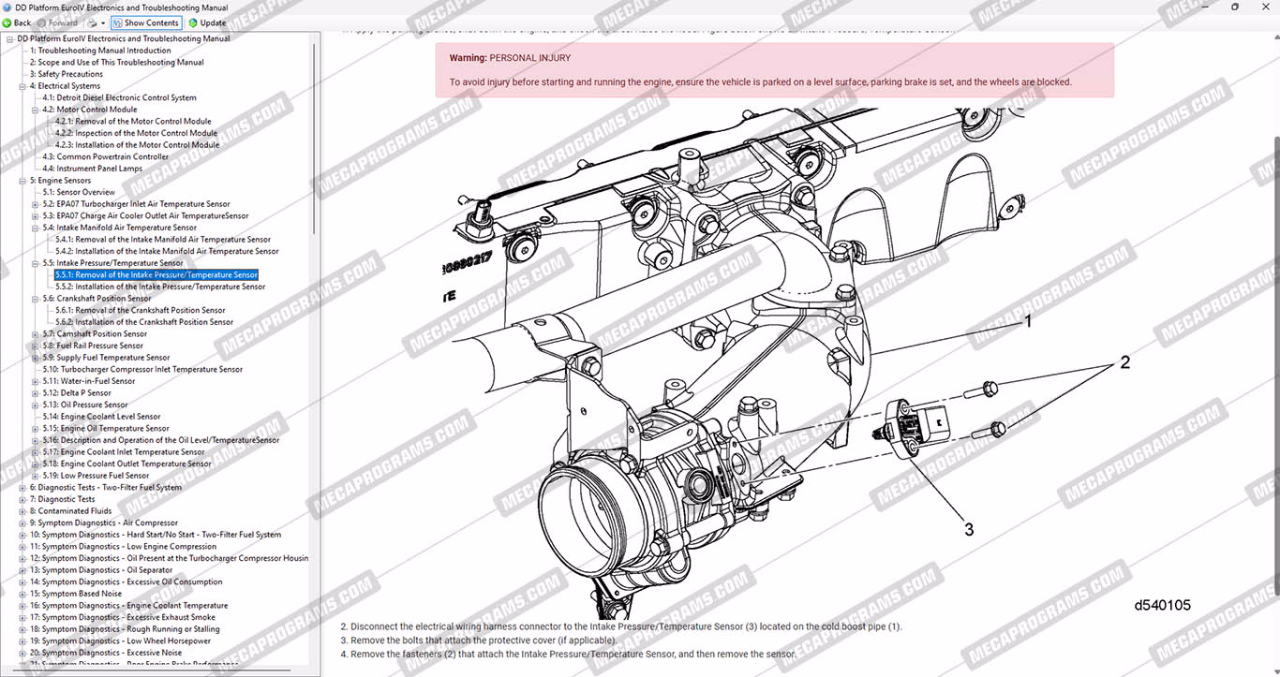Expand 8: Contaminated Fluids node
Image resolution: width=1280 pixels, height=677 pixels.
(x=22, y=511)
